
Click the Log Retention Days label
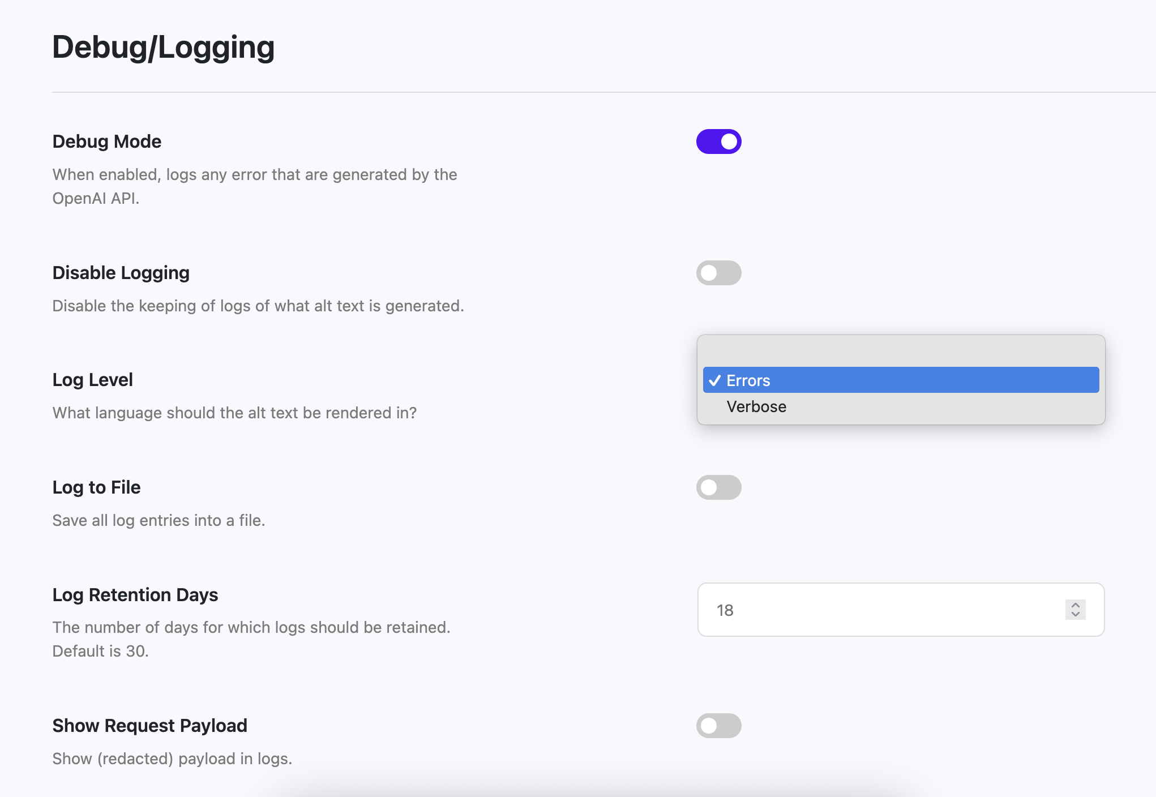click(x=135, y=595)
